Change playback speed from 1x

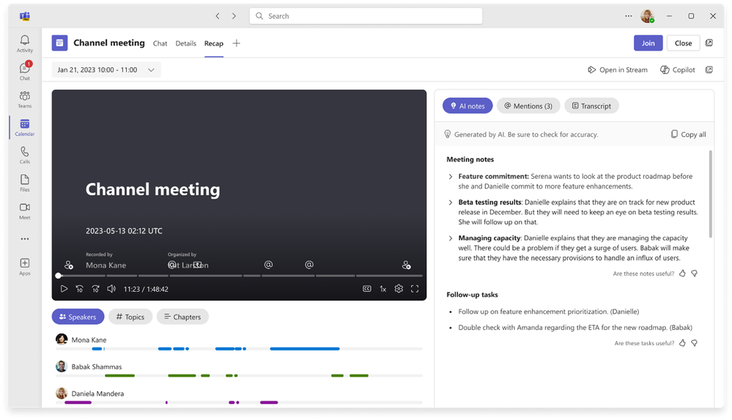click(x=382, y=290)
